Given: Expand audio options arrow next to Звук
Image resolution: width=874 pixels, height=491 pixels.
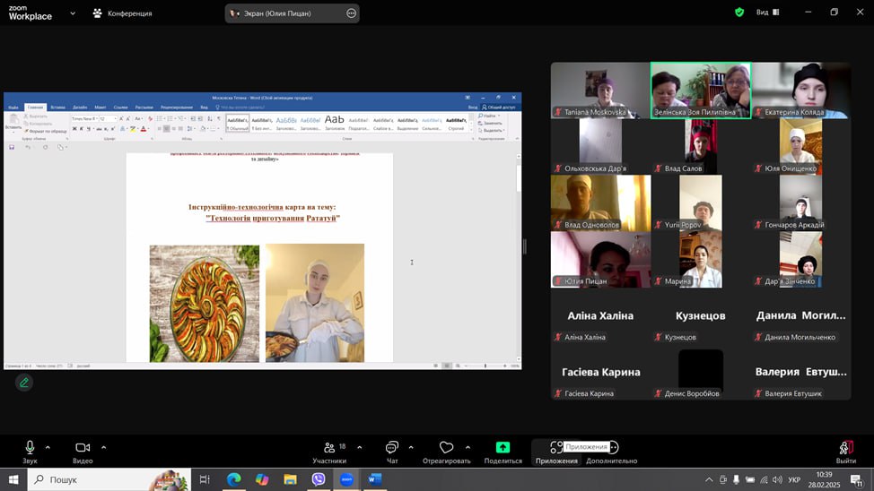Looking at the screenshot, I should [x=48, y=447].
